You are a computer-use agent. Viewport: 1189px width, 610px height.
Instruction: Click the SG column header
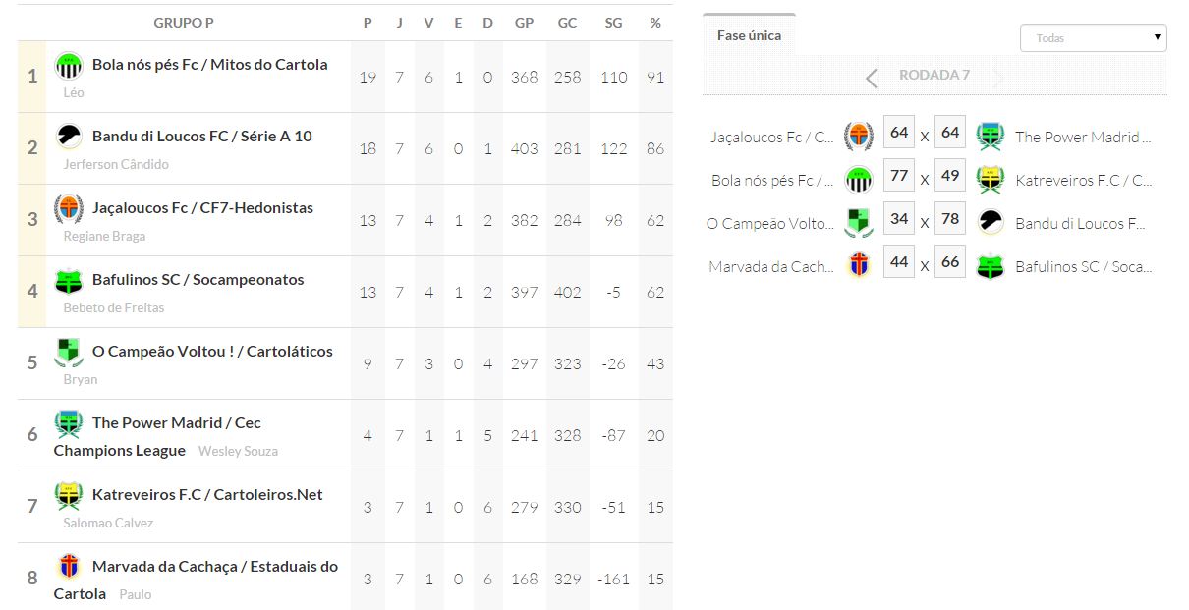[613, 23]
